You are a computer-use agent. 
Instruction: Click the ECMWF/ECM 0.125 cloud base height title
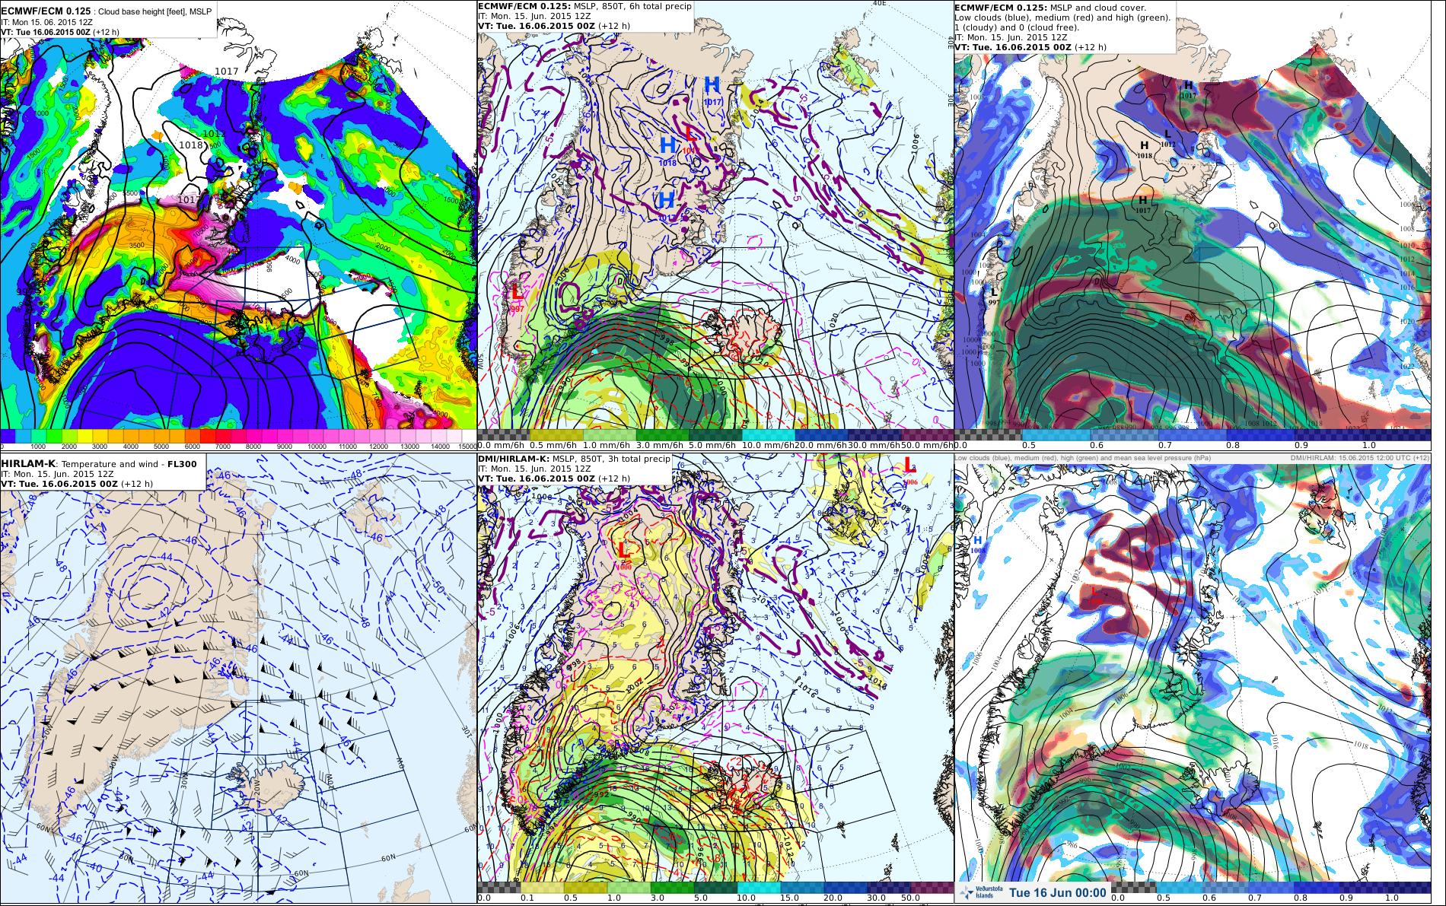[x=107, y=12]
